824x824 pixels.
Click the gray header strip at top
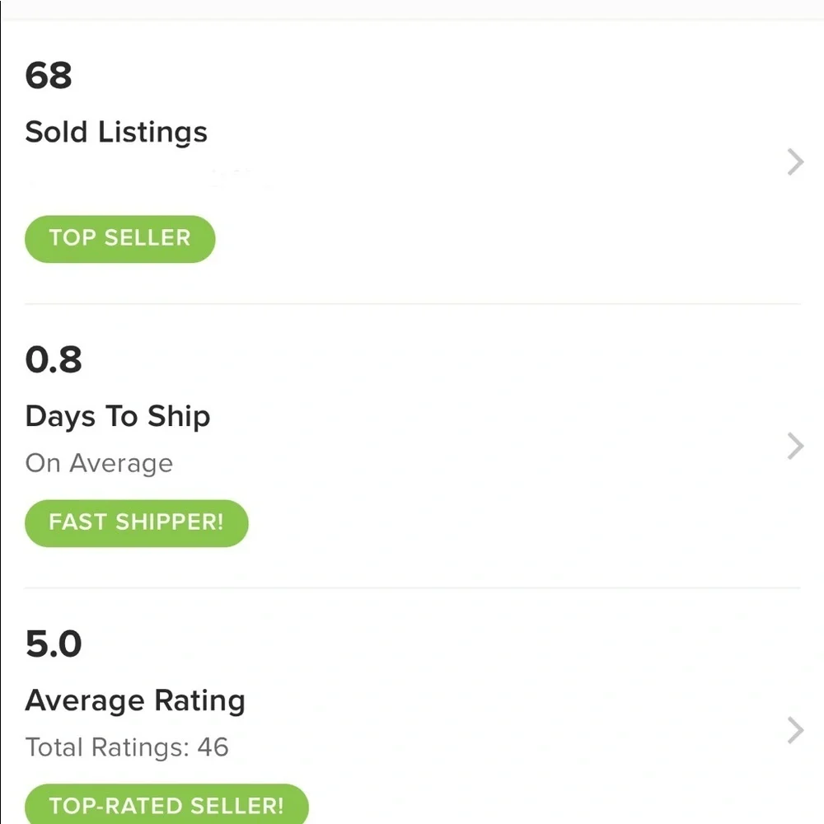[412, 9]
